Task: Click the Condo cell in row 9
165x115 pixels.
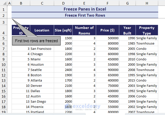Action: click(x=147, y=59)
